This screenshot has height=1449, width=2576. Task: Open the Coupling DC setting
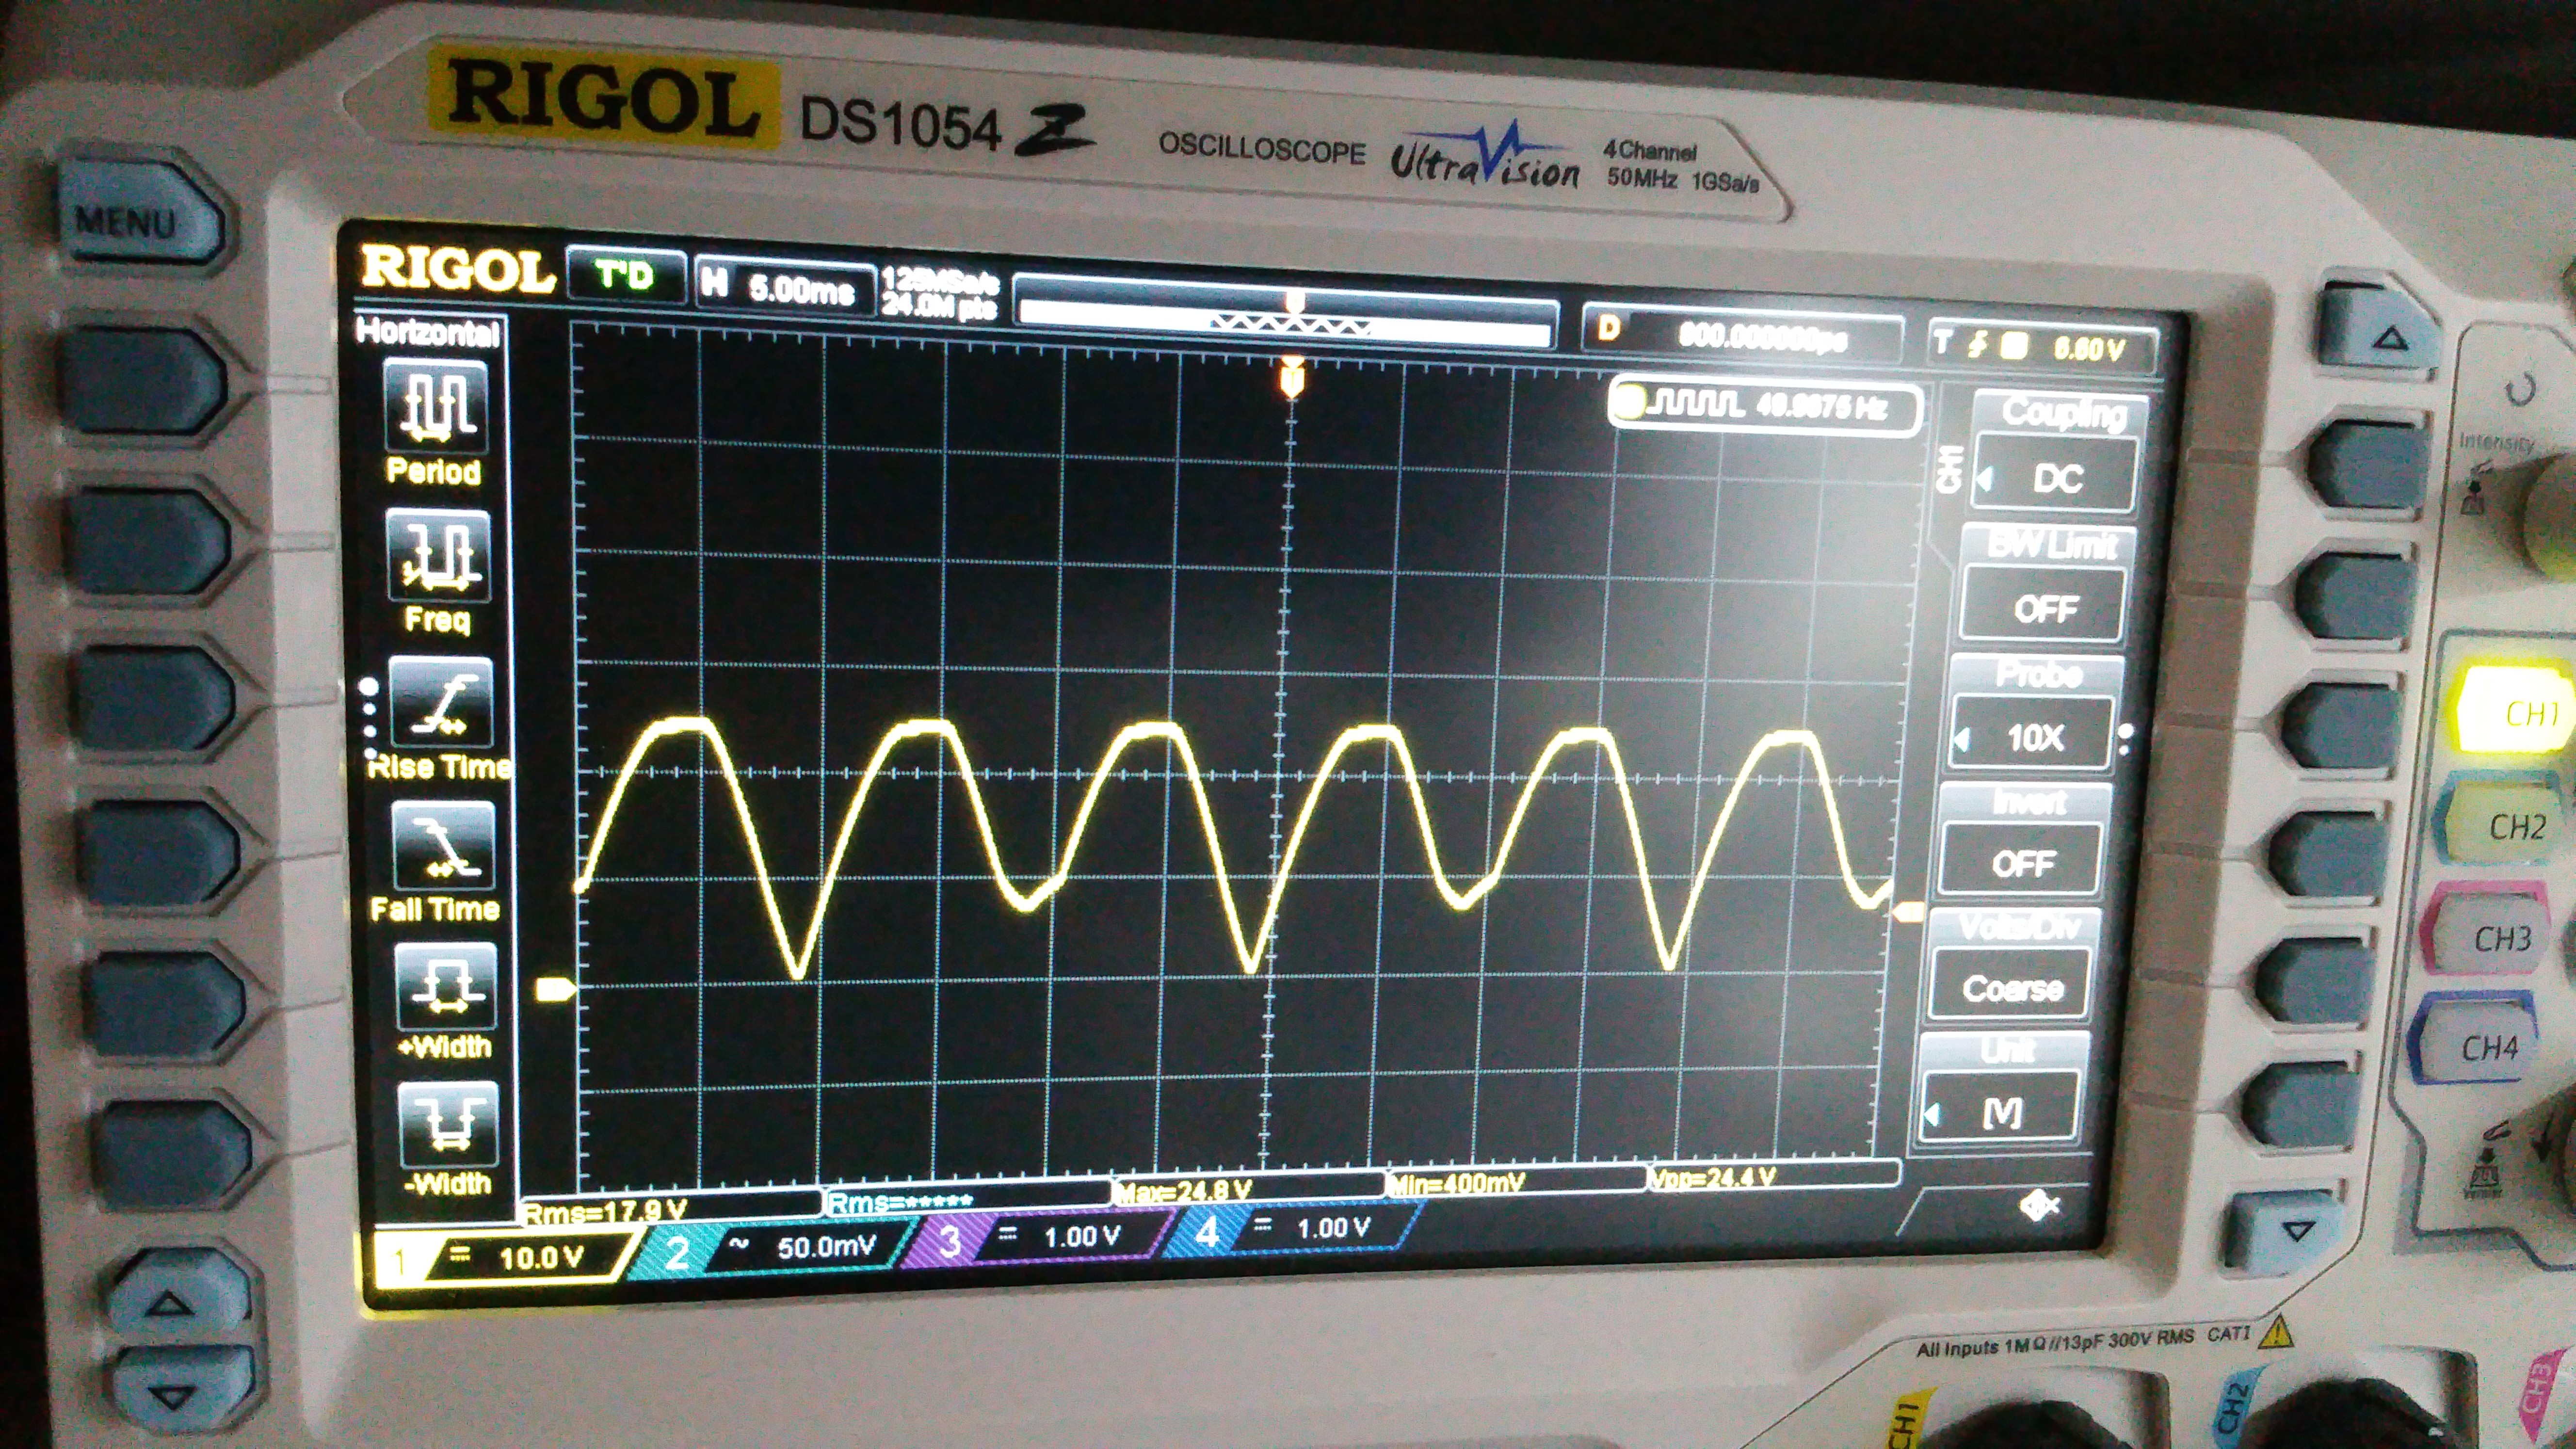click(2055, 477)
